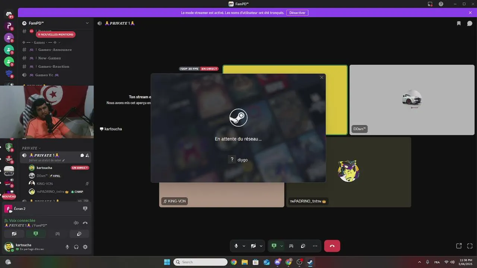Open screen share options arrow
Viewport: 477px width, 268px height.
(282, 246)
